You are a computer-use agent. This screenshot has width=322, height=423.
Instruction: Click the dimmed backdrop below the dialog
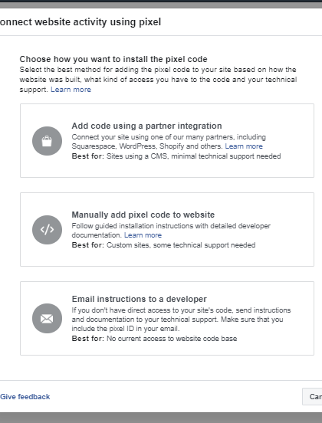click(x=161, y=418)
